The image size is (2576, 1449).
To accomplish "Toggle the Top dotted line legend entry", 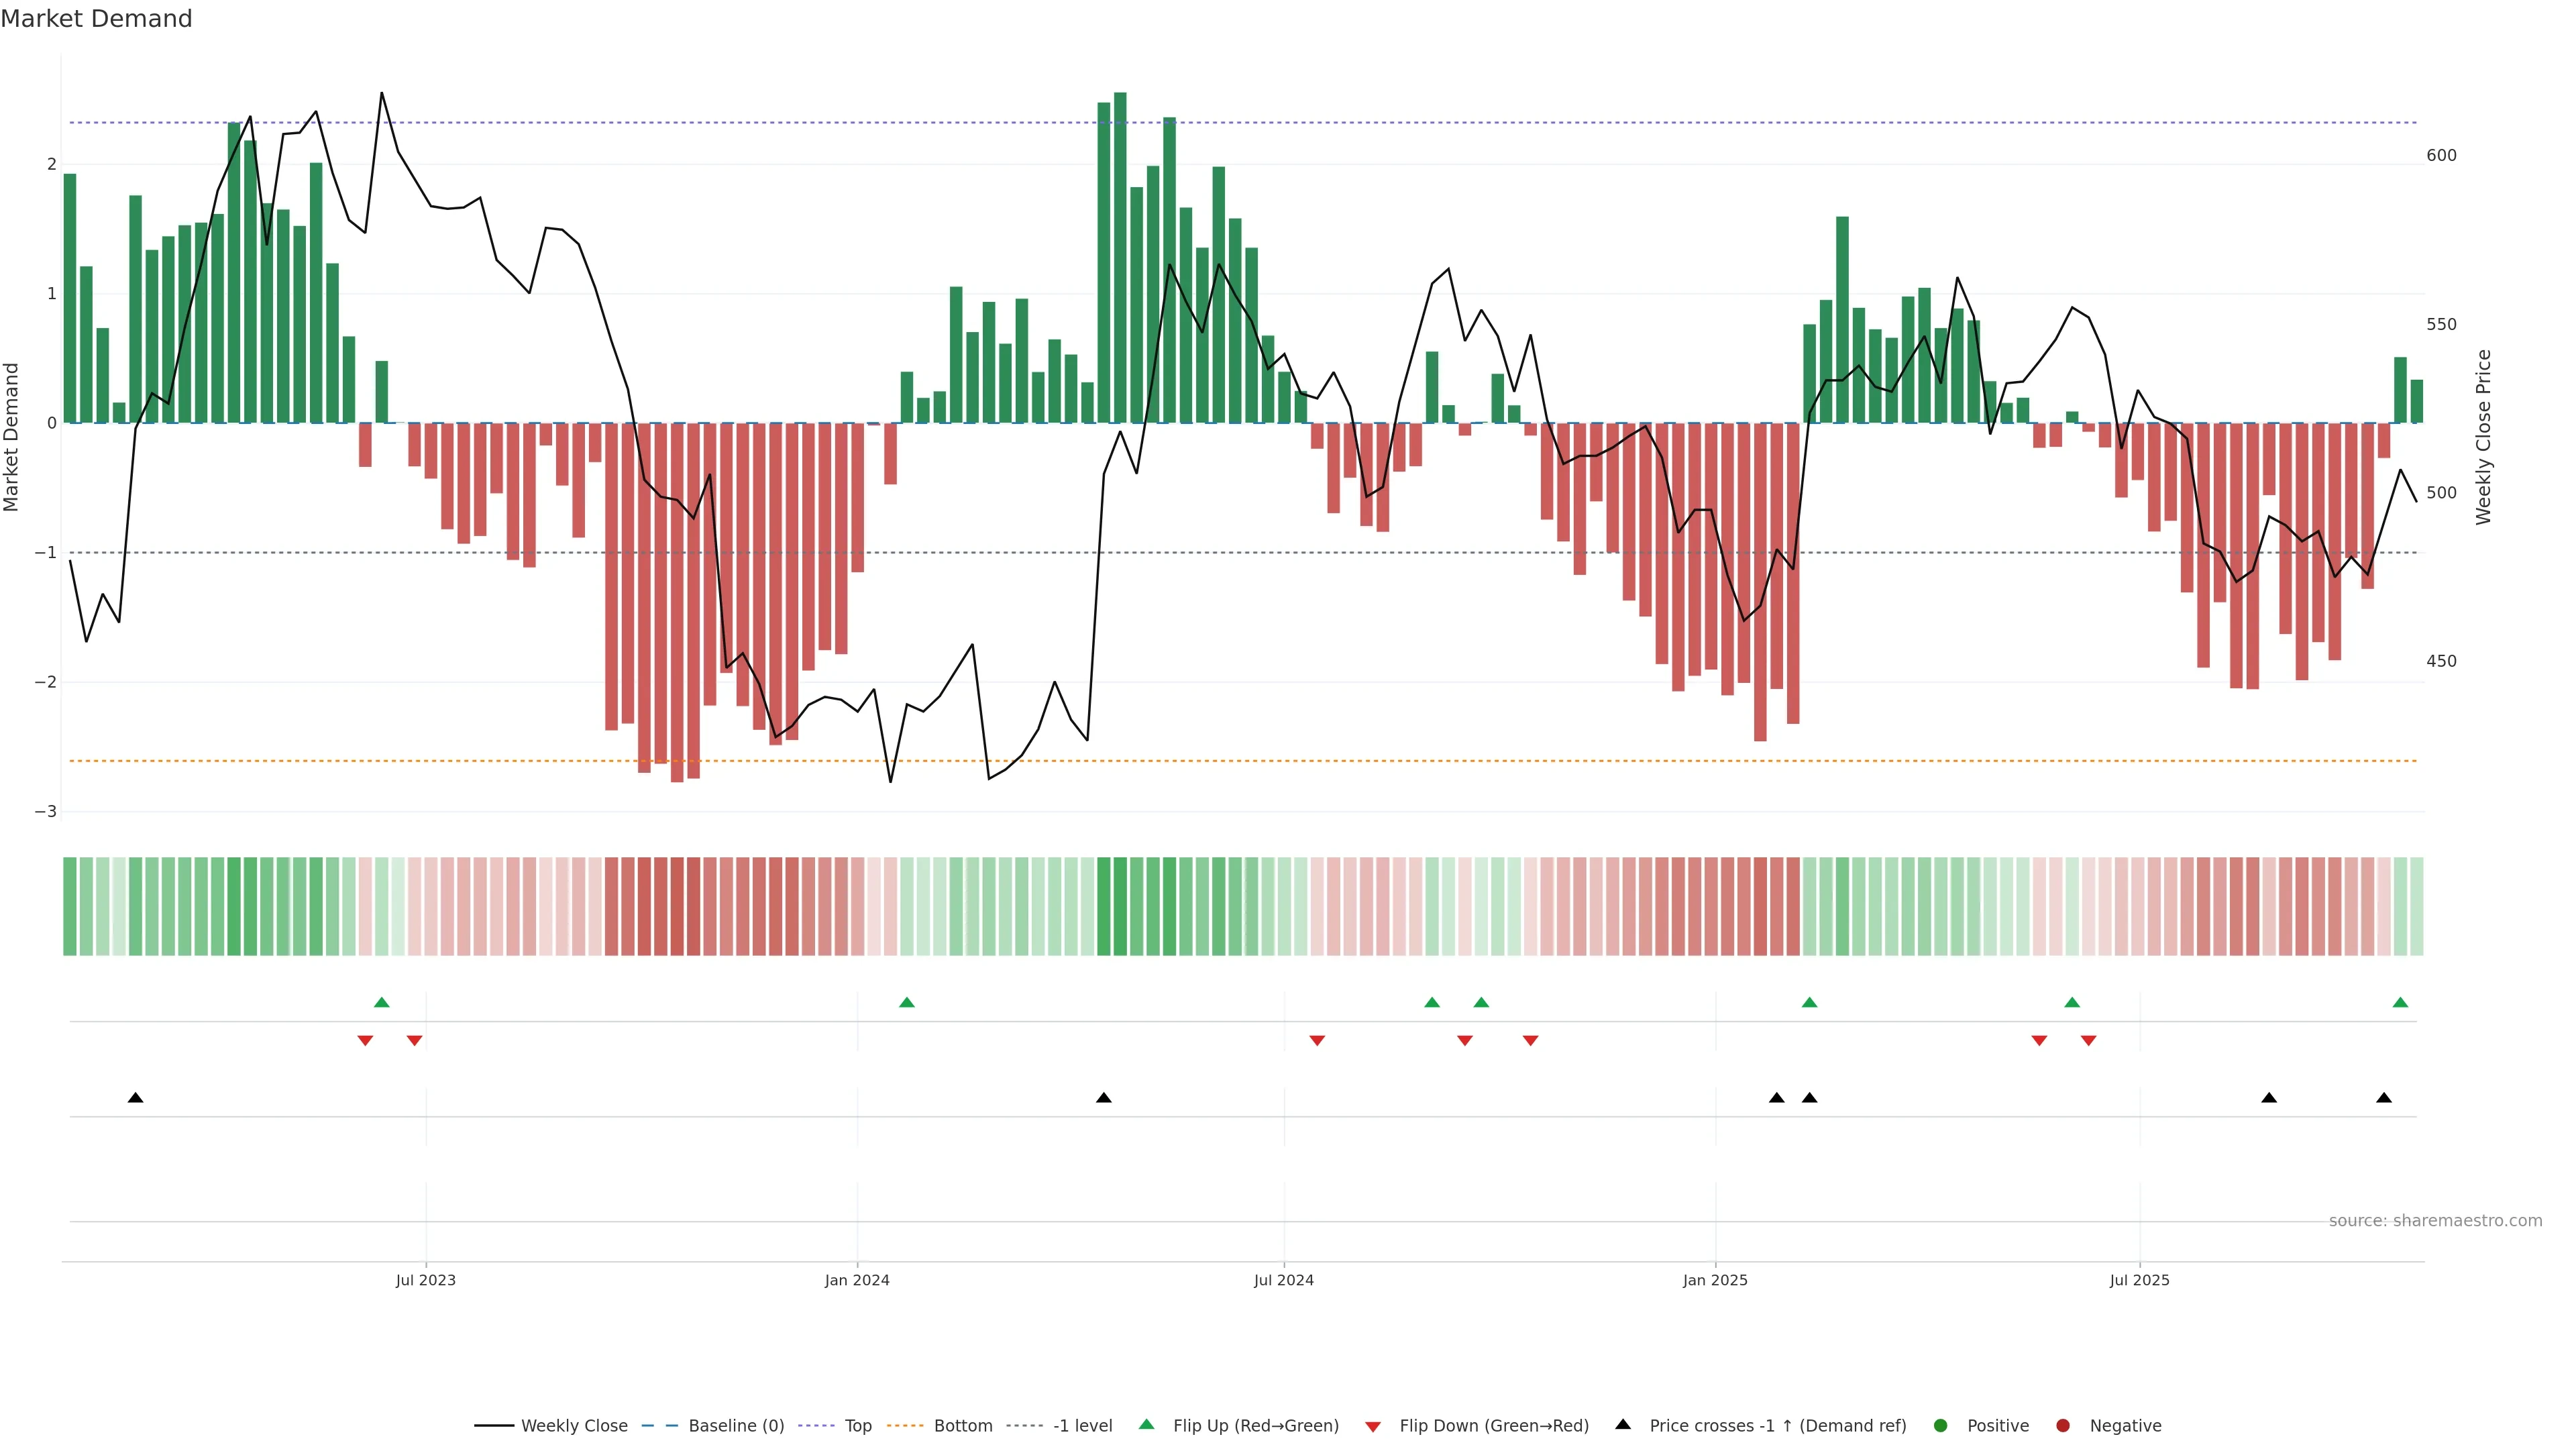I will 857,1425.
